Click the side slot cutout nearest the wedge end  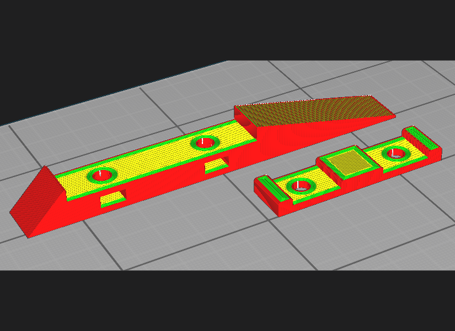pyautogui.click(x=113, y=199)
